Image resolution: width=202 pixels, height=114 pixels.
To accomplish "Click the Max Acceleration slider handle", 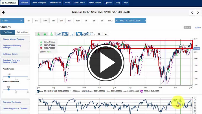I will pos(8,89).
